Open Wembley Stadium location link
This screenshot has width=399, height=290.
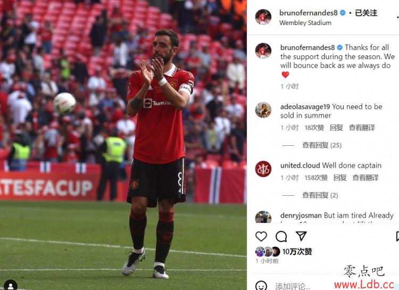305,23
